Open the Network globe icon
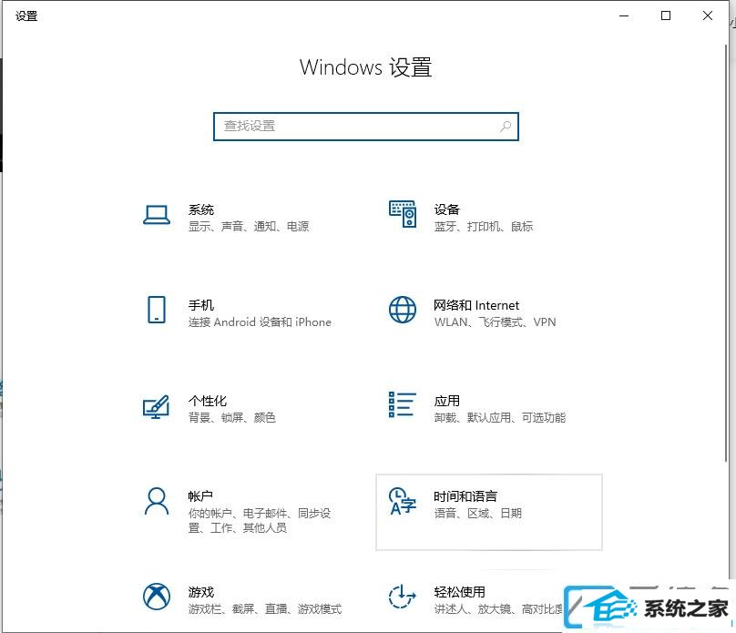This screenshot has width=736, height=633. (x=403, y=310)
